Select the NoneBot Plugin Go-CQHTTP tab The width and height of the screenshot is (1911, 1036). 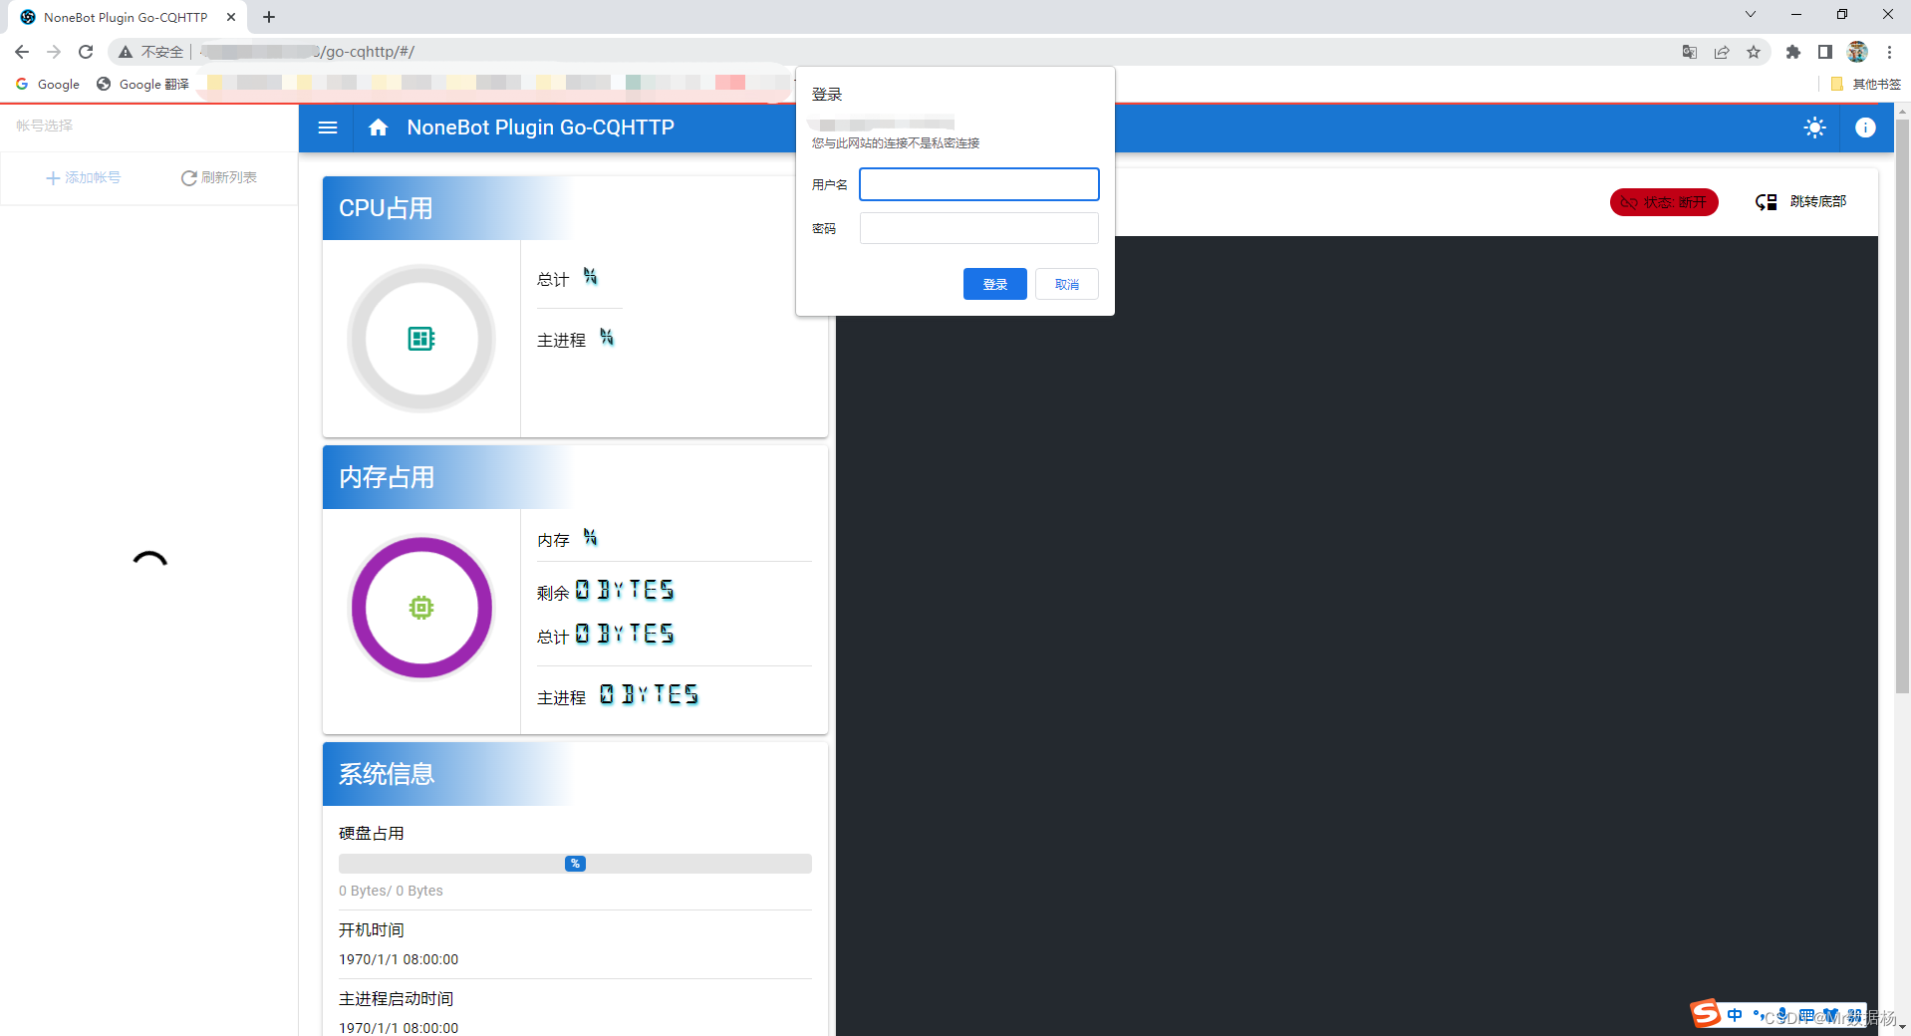pos(125,17)
